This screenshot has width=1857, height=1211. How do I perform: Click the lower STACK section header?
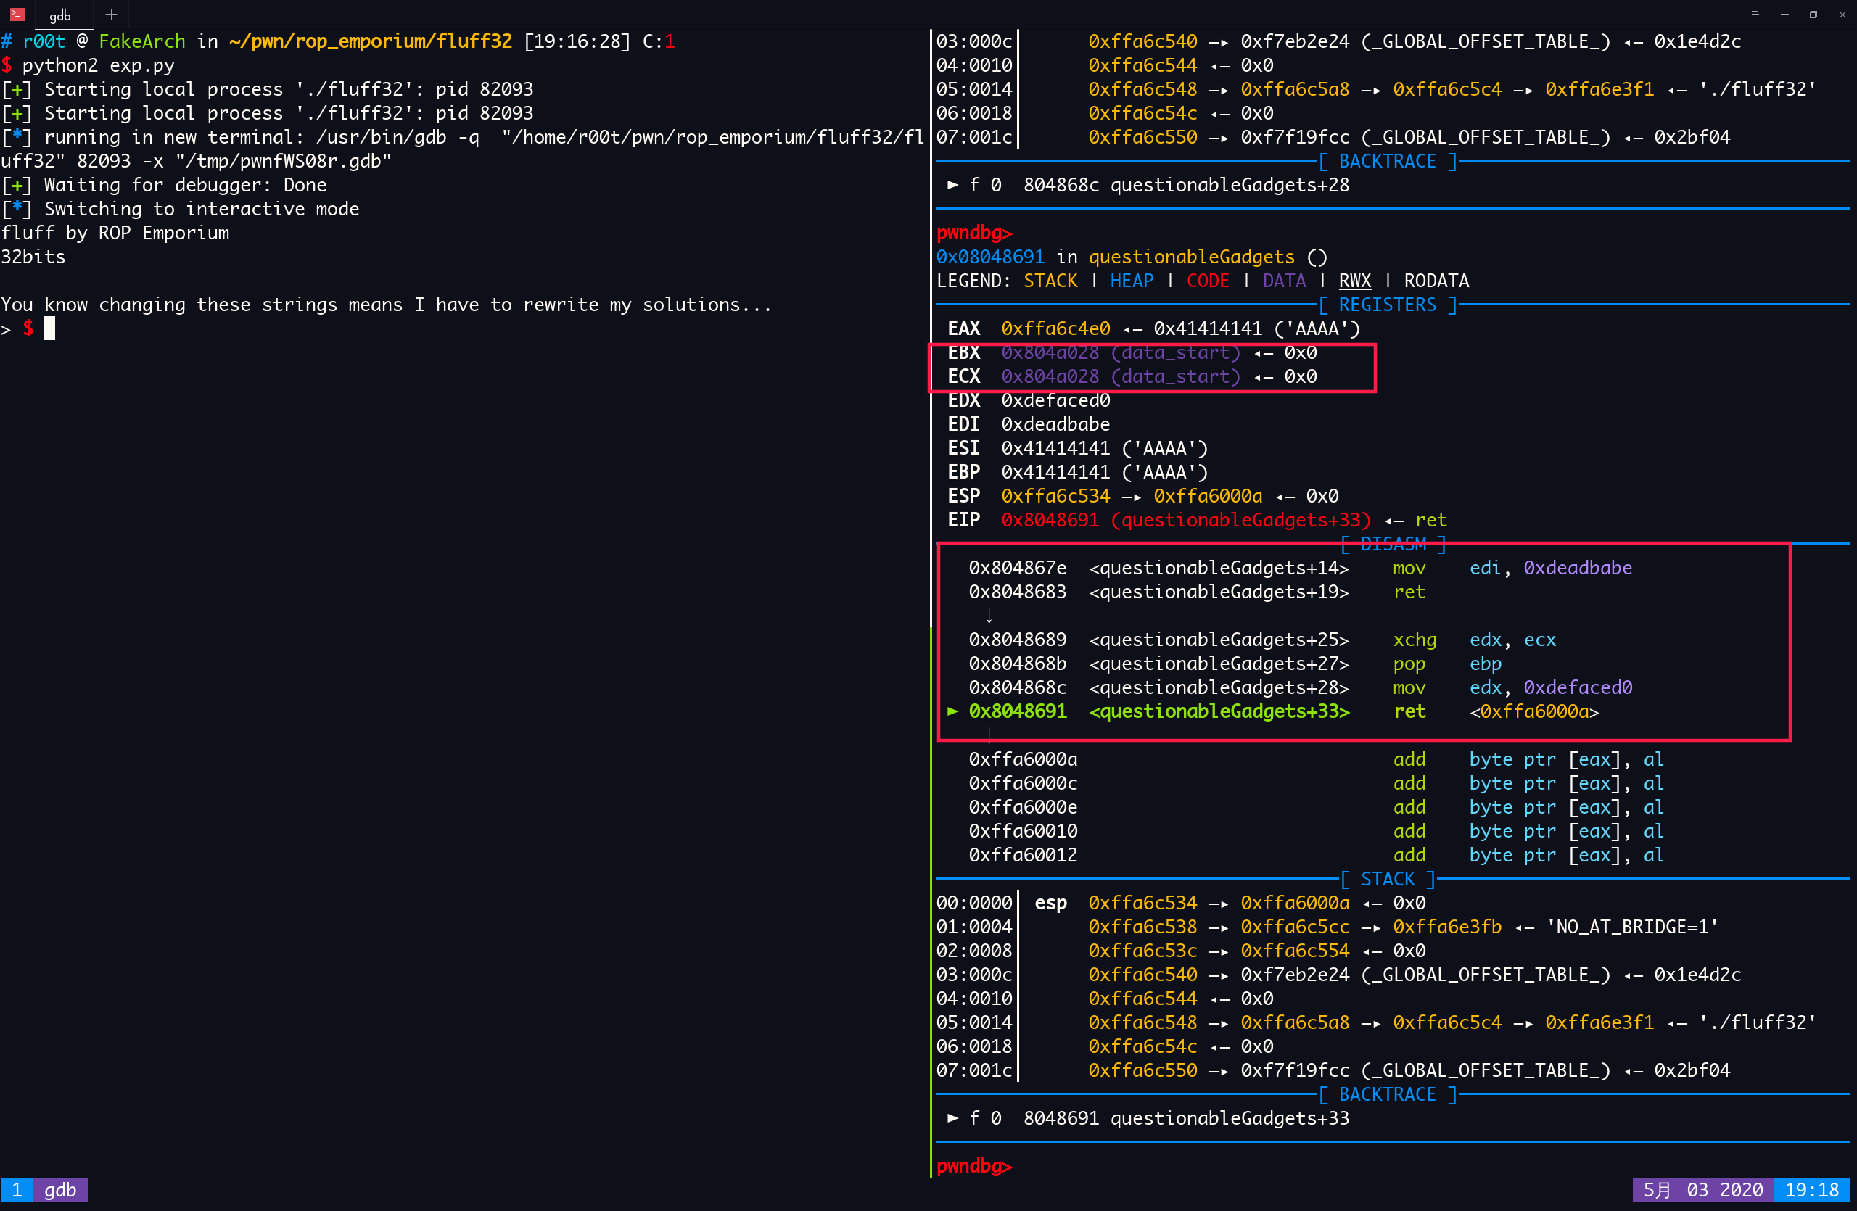click(1387, 879)
